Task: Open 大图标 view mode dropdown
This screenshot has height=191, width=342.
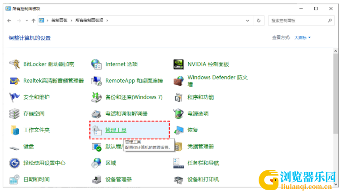Action: click(303, 38)
